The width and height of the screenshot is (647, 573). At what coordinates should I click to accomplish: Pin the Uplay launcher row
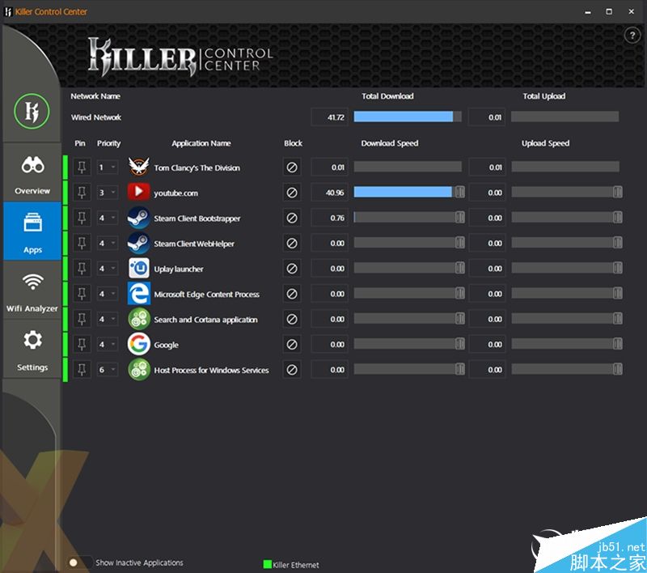[x=82, y=269]
